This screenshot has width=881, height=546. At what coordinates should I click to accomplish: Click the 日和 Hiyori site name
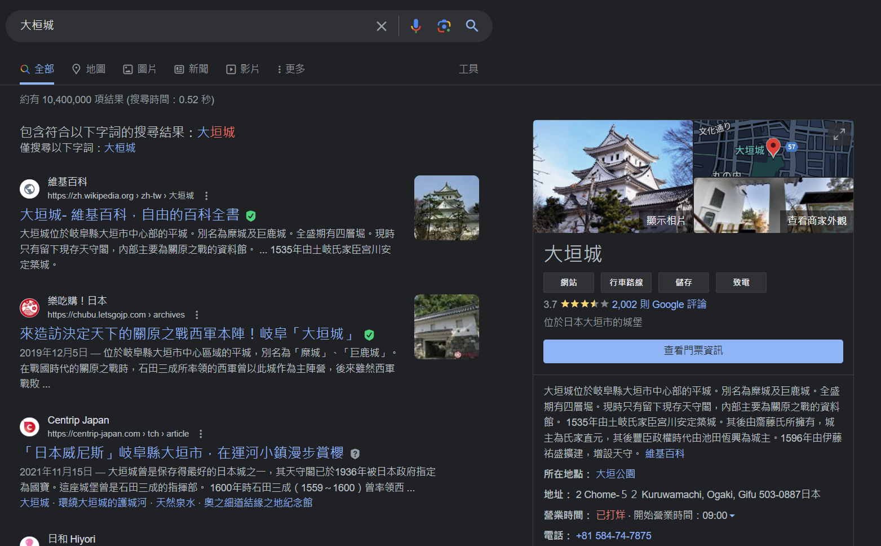pyautogui.click(x=72, y=539)
